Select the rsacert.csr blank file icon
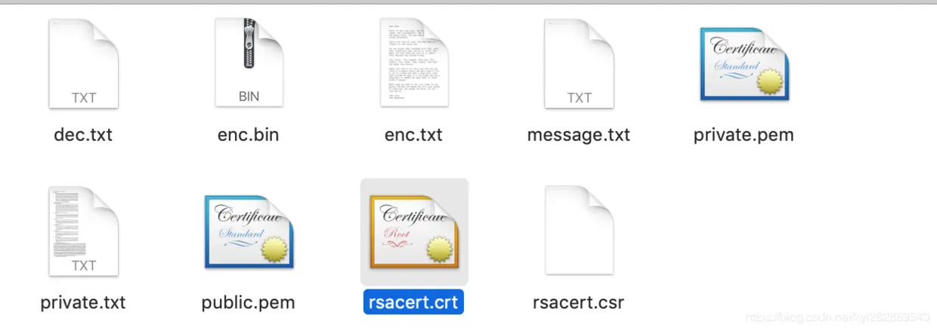Image resolution: width=937 pixels, height=331 pixels. pos(579,232)
